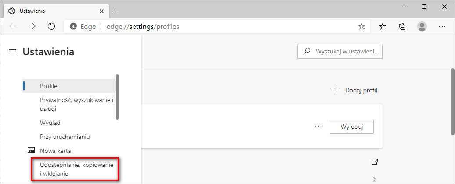Image resolution: width=455 pixels, height=184 pixels.
Task: Click Dodaj profil button
Action: coord(355,90)
